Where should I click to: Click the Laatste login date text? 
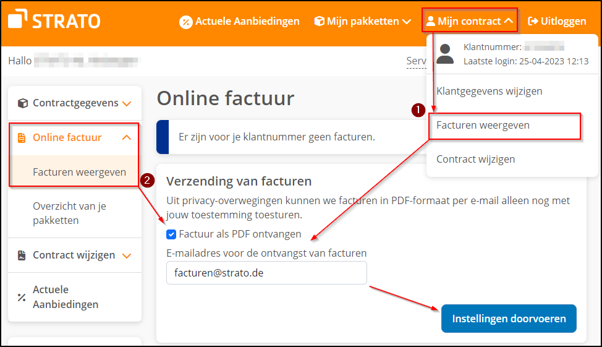tap(526, 61)
